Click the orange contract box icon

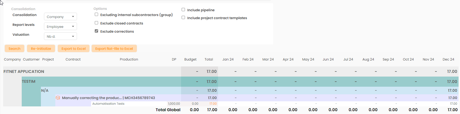[58, 98]
